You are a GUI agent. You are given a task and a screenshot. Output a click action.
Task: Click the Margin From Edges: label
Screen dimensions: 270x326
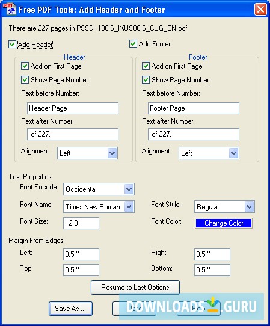(37, 241)
